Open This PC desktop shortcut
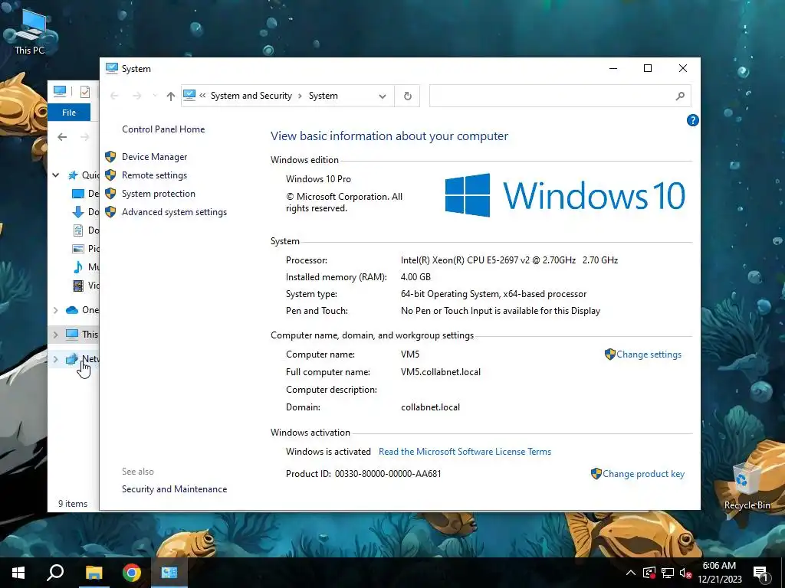785x588 pixels. 30,31
